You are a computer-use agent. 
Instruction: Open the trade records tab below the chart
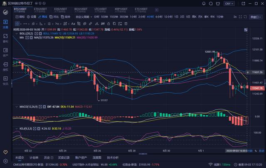tap(64, 158)
